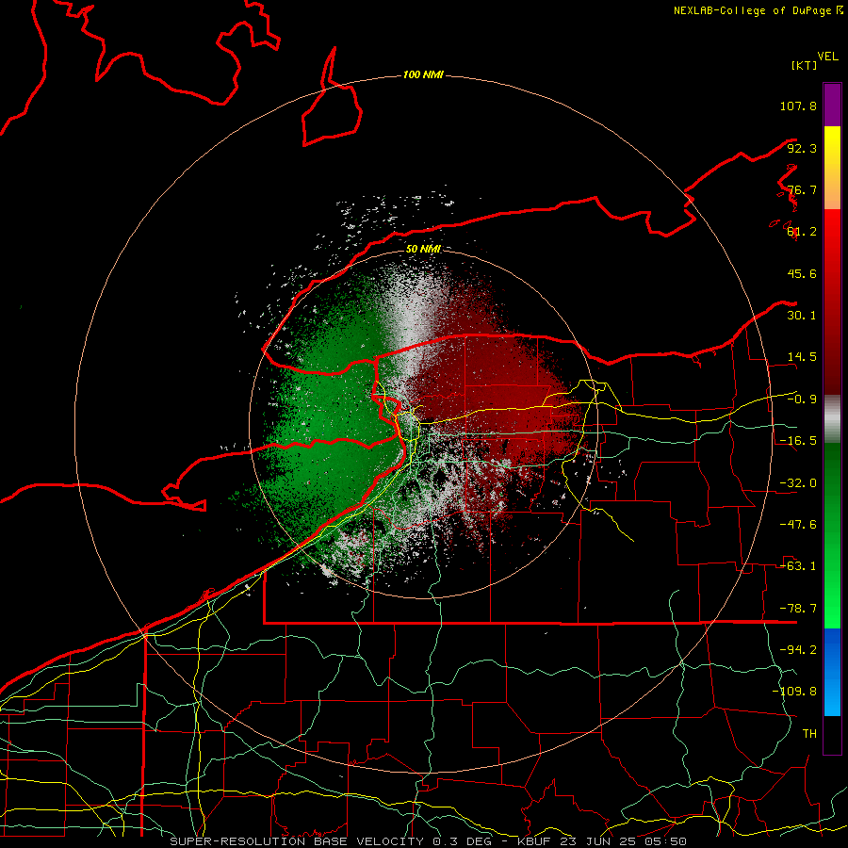Click the 14.5 velocity scale value

click(x=802, y=357)
